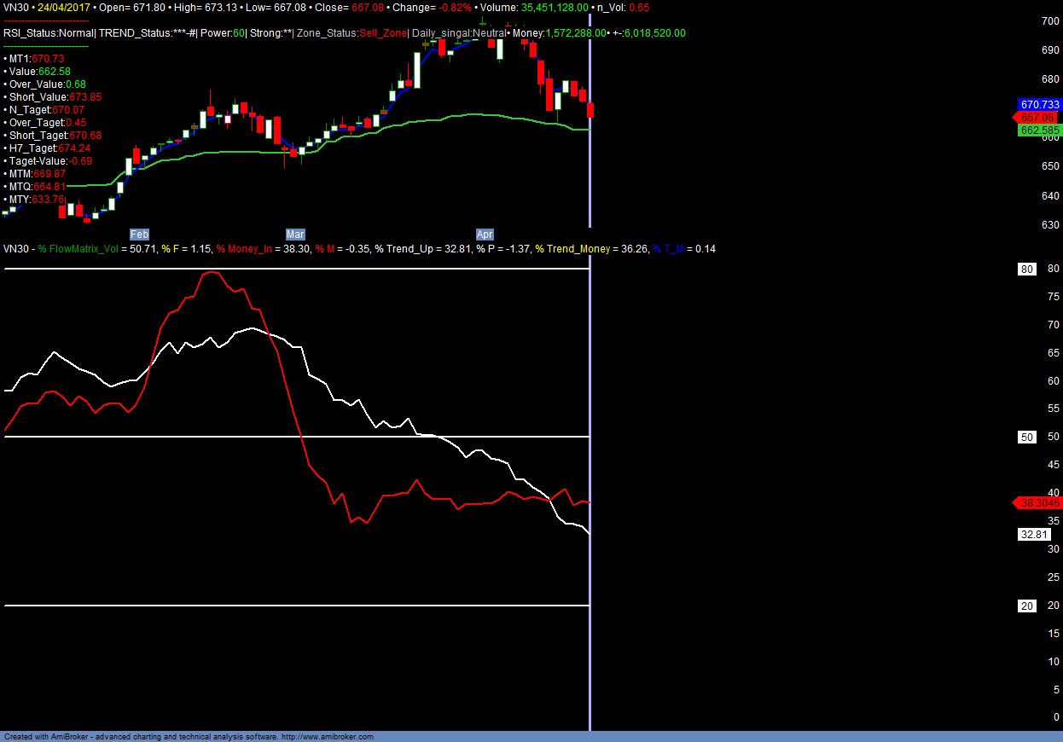Select the Apr month marker on time axis
Viewport: 1063px width, 742px height.
(485, 234)
